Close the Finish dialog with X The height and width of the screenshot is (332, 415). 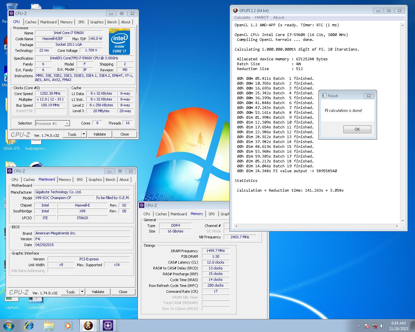pos(369,96)
